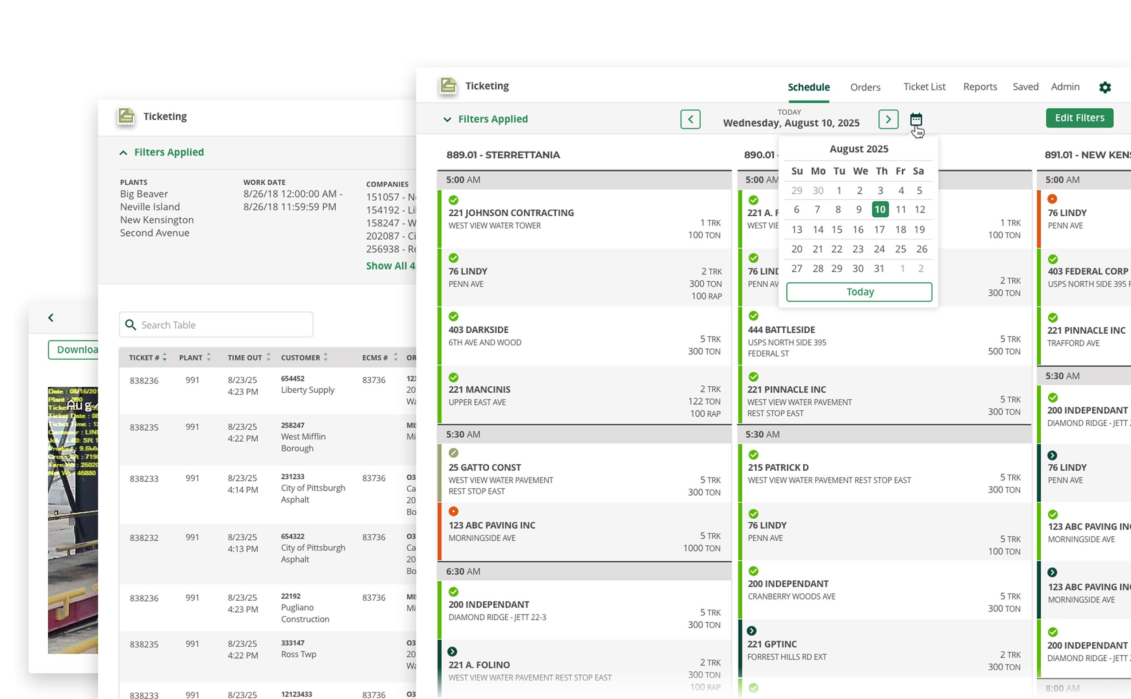
Task: Open the Reports tab
Action: [x=980, y=87]
